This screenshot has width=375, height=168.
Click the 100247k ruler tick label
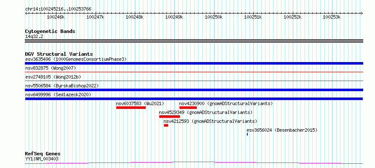(95, 17)
